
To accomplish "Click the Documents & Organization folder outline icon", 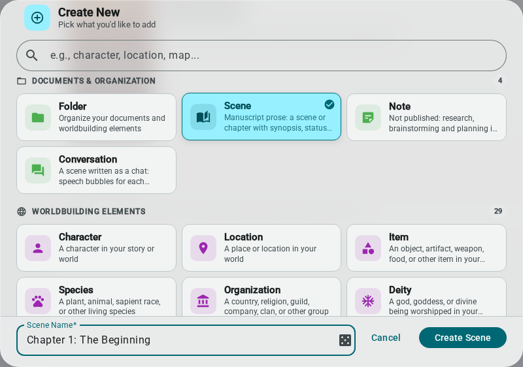I will pos(22,81).
